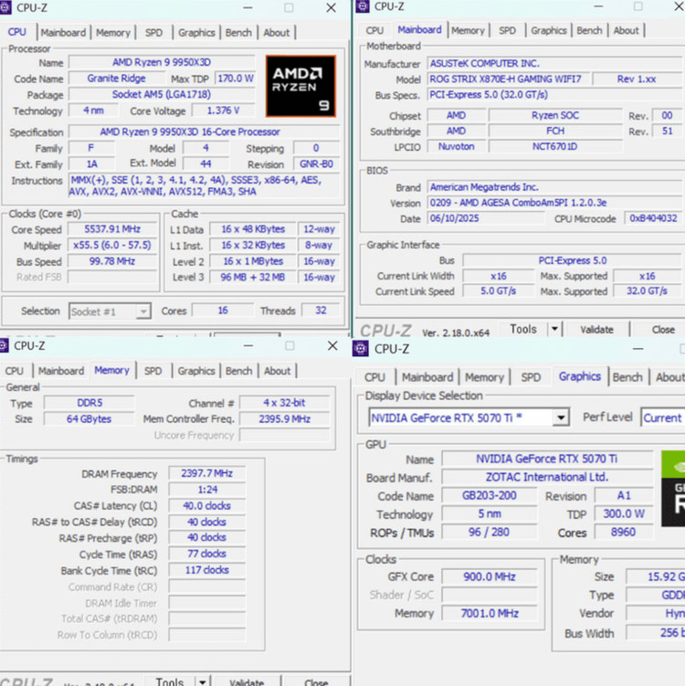
Task: Click NVIDIA GeForce logo in Graphics window
Action: (x=673, y=489)
